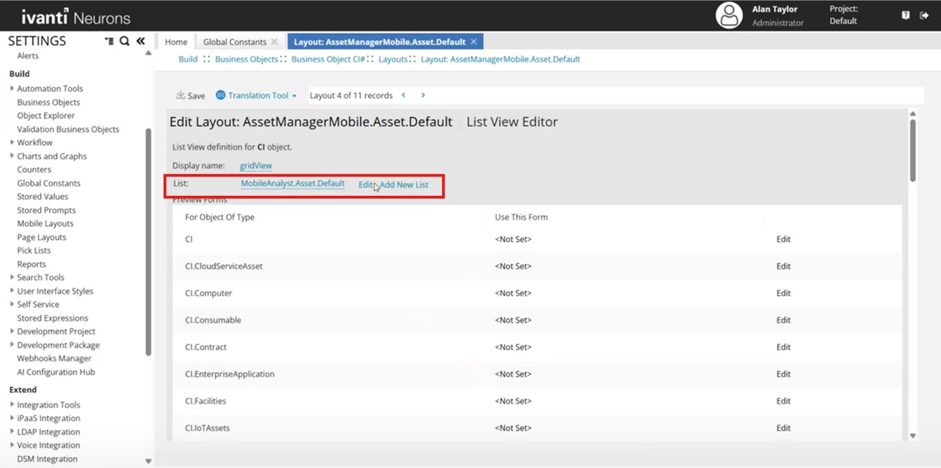941x468 pixels.
Task: Click the Not Set value for CI.Consumable
Action: pos(513,320)
